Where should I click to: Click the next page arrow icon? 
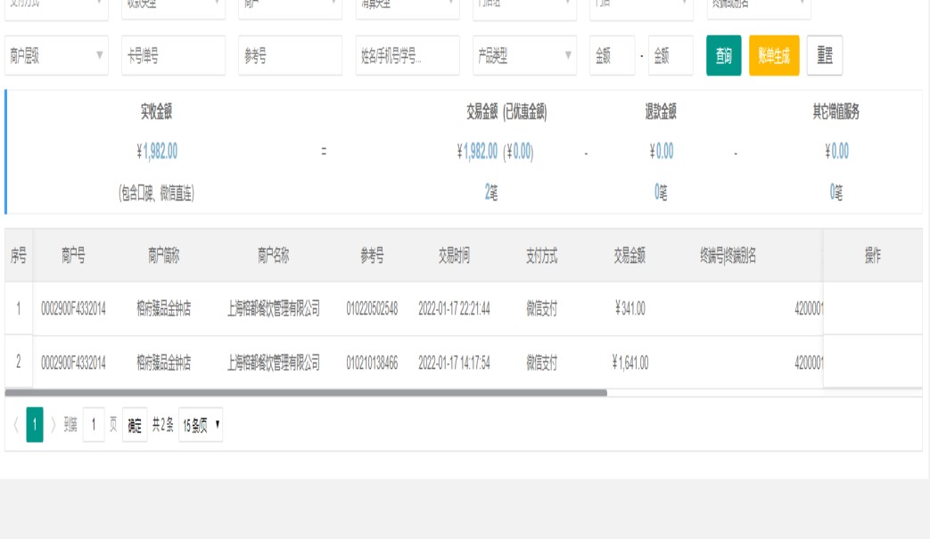pos(53,426)
